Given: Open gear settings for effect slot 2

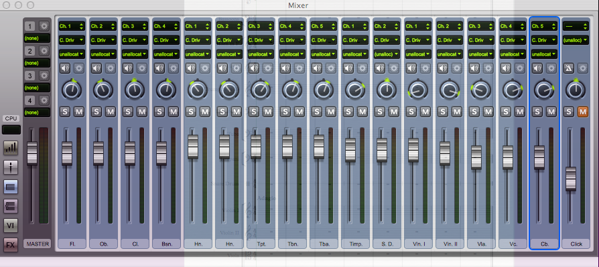Looking at the screenshot, I should click(44, 51).
